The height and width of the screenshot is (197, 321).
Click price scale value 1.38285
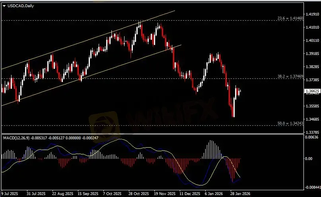click(x=312, y=66)
